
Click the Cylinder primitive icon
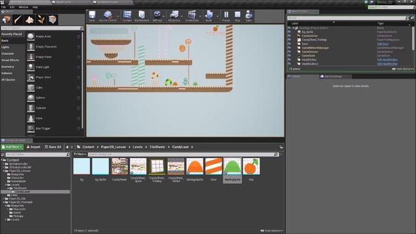[31, 108]
